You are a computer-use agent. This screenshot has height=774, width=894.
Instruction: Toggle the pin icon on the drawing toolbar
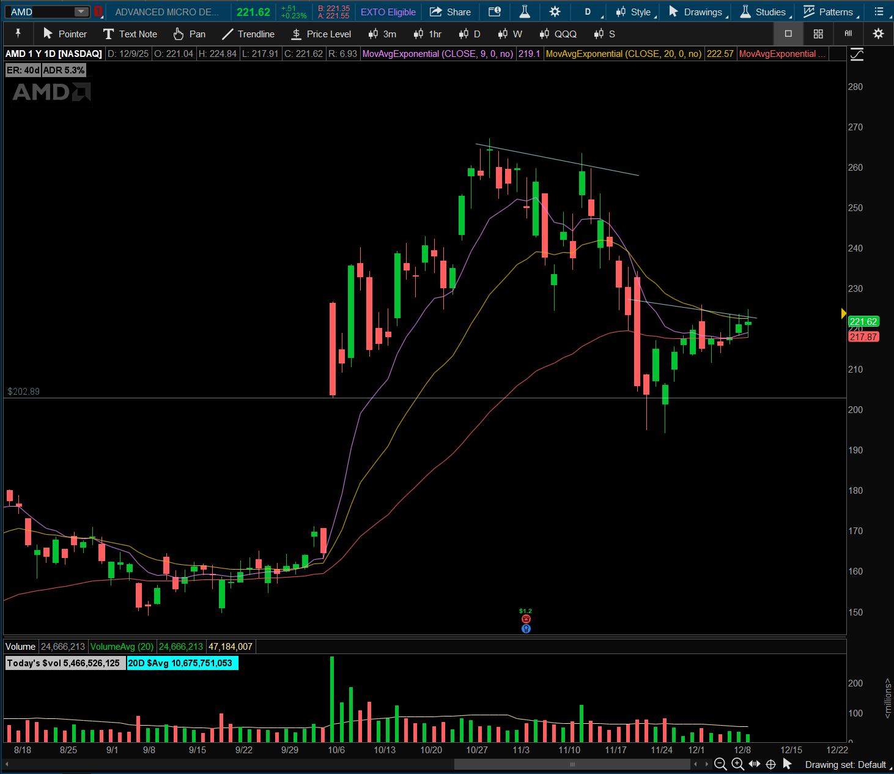click(x=18, y=34)
